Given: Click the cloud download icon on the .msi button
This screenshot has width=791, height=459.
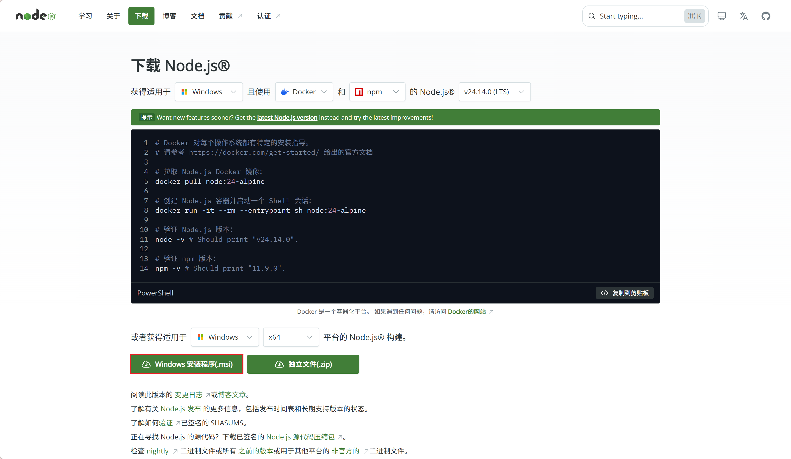Looking at the screenshot, I should click(x=146, y=364).
